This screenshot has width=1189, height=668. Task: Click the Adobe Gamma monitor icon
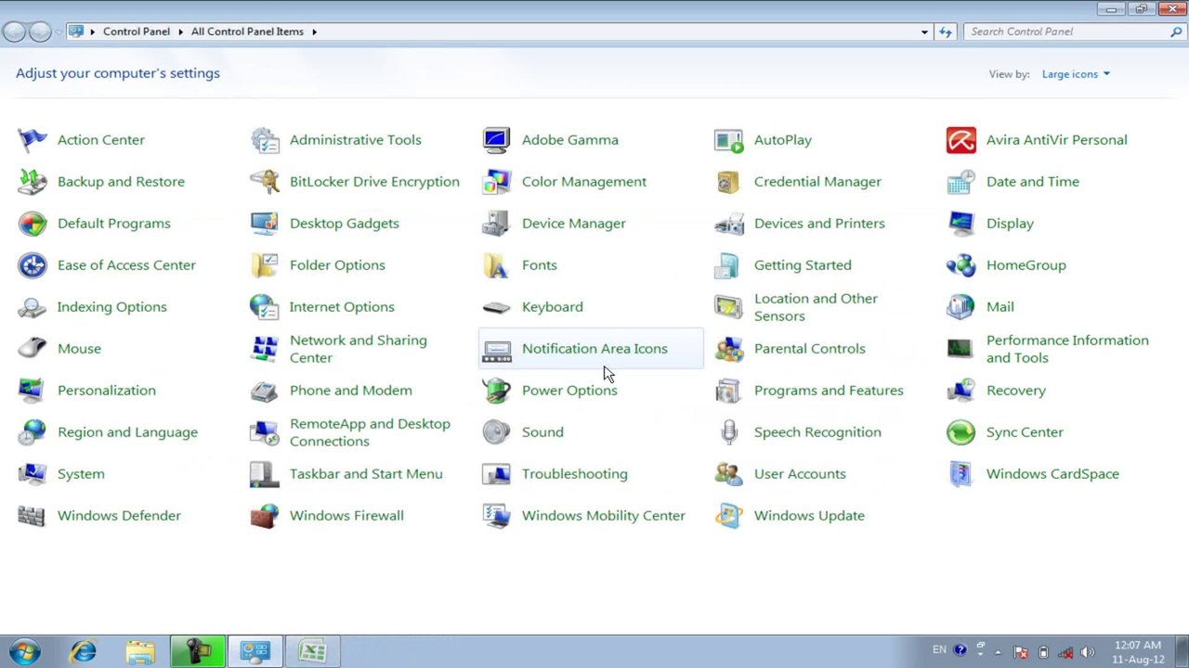point(497,140)
